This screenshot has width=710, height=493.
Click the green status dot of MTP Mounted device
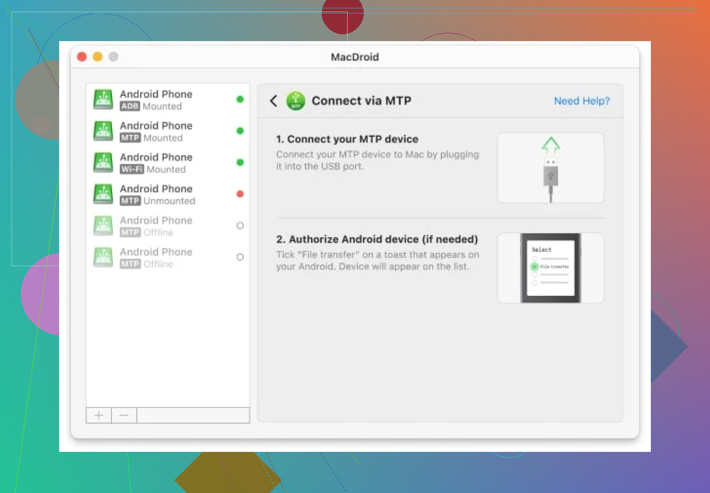[240, 131]
